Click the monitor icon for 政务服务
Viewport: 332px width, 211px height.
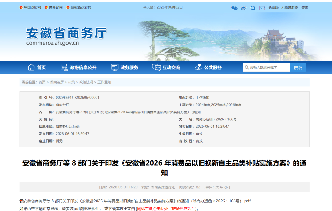(115, 68)
